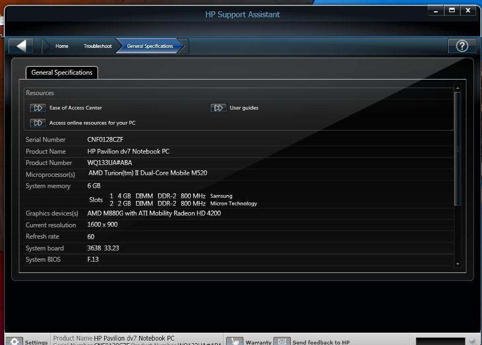The width and height of the screenshot is (482, 345).
Task: Click the back arrow button
Action: [21, 46]
